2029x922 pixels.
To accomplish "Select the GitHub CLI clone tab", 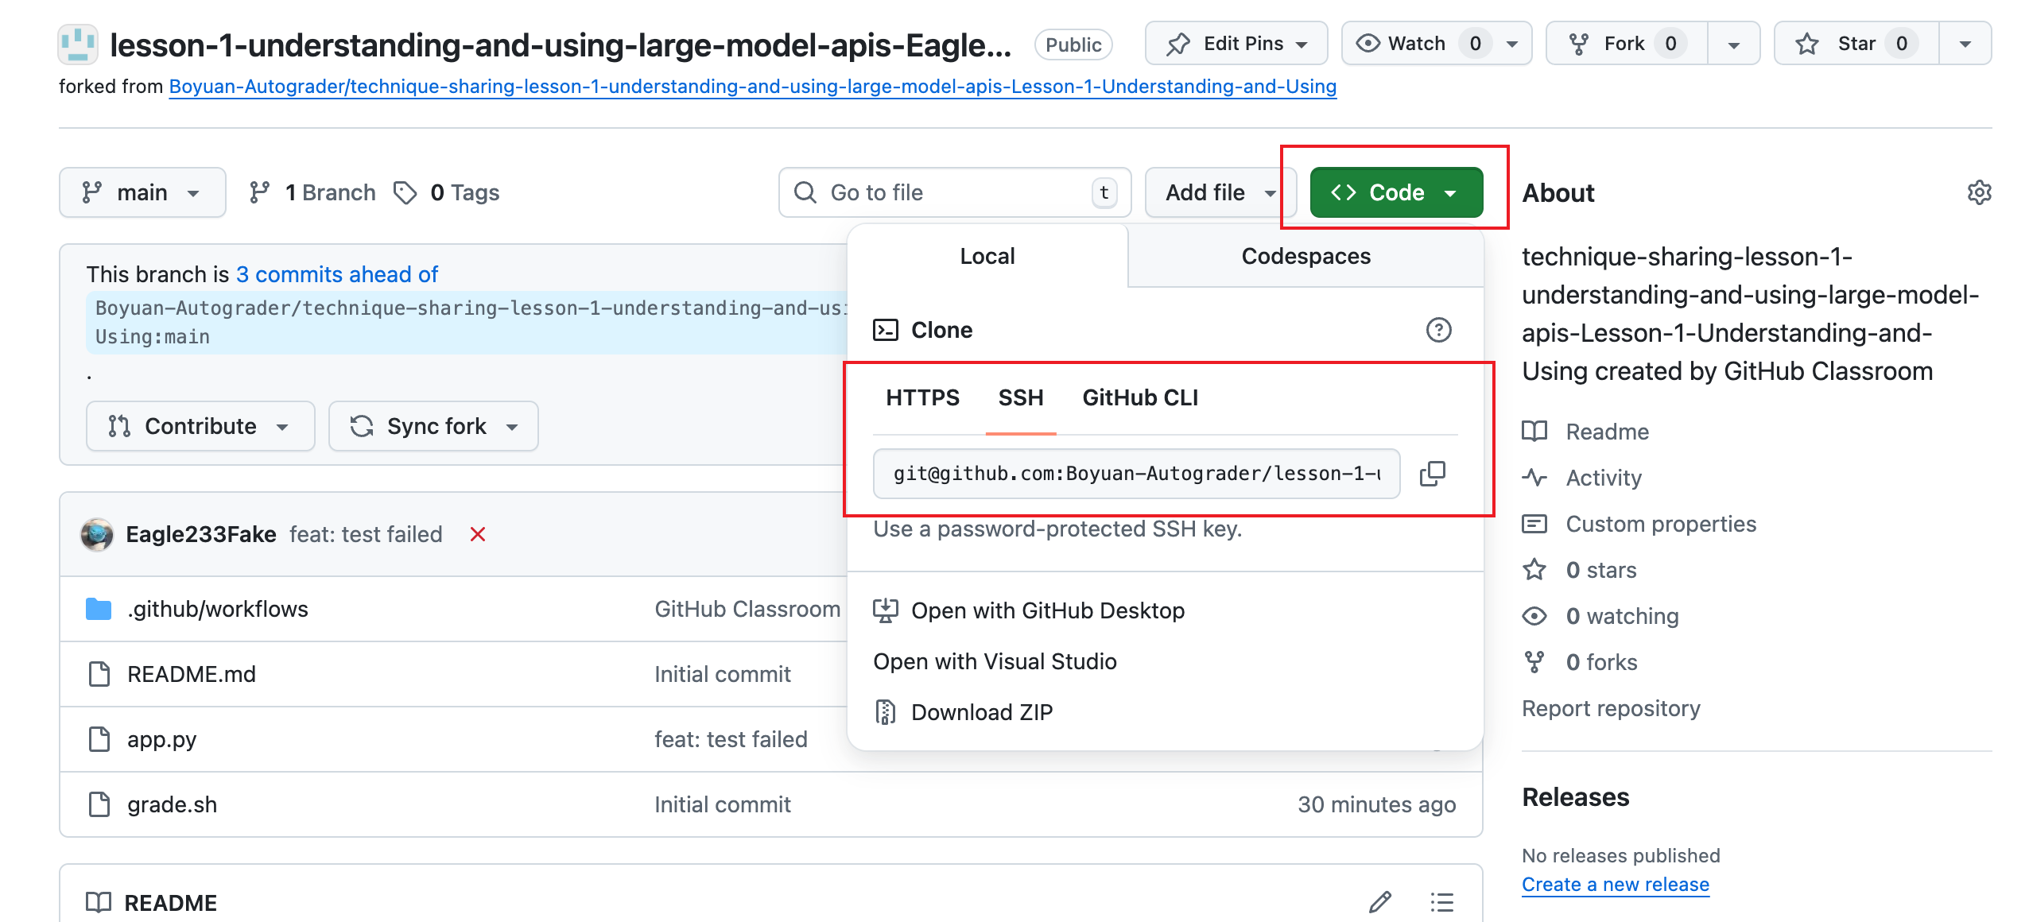I will (1139, 397).
